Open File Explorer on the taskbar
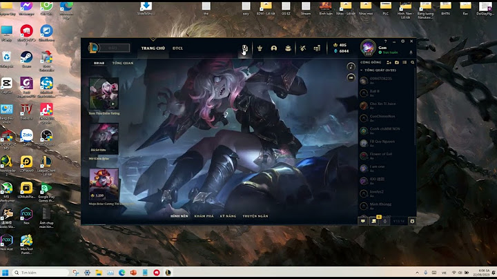The image size is (497, 279). click(99, 273)
